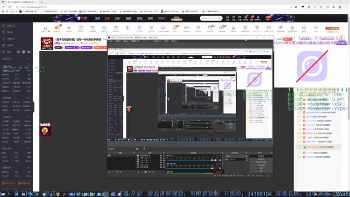Go back with the browser back arrow
Image resolution: width=350 pixels, height=197 pixels.
(x=4, y=7)
